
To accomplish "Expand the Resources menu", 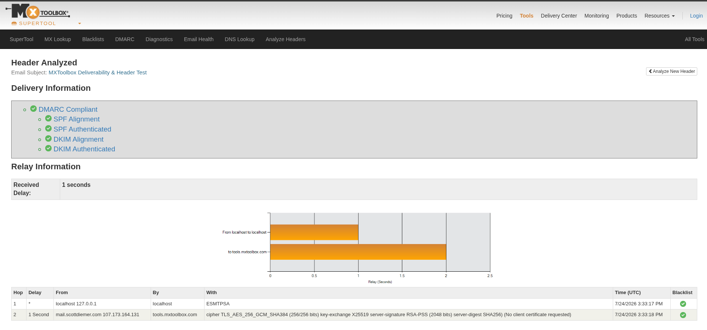I will pyautogui.click(x=660, y=16).
